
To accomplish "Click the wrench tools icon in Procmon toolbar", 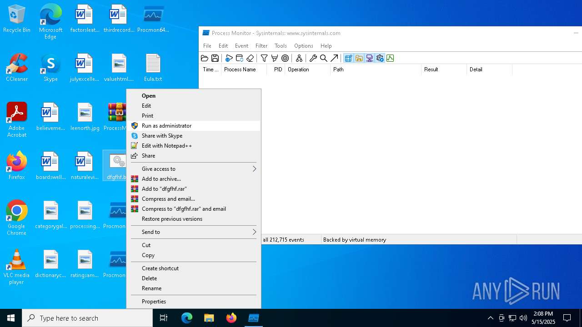I will (x=313, y=58).
